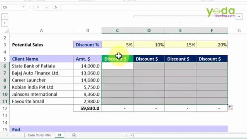
Task: Select column B header
Action: coord(88,31)
